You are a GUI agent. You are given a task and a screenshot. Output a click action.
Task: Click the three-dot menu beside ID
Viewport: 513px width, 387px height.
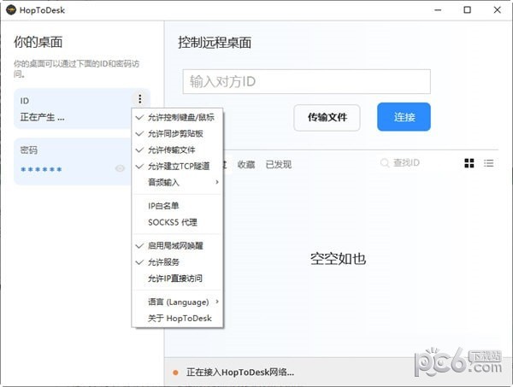(139, 99)
